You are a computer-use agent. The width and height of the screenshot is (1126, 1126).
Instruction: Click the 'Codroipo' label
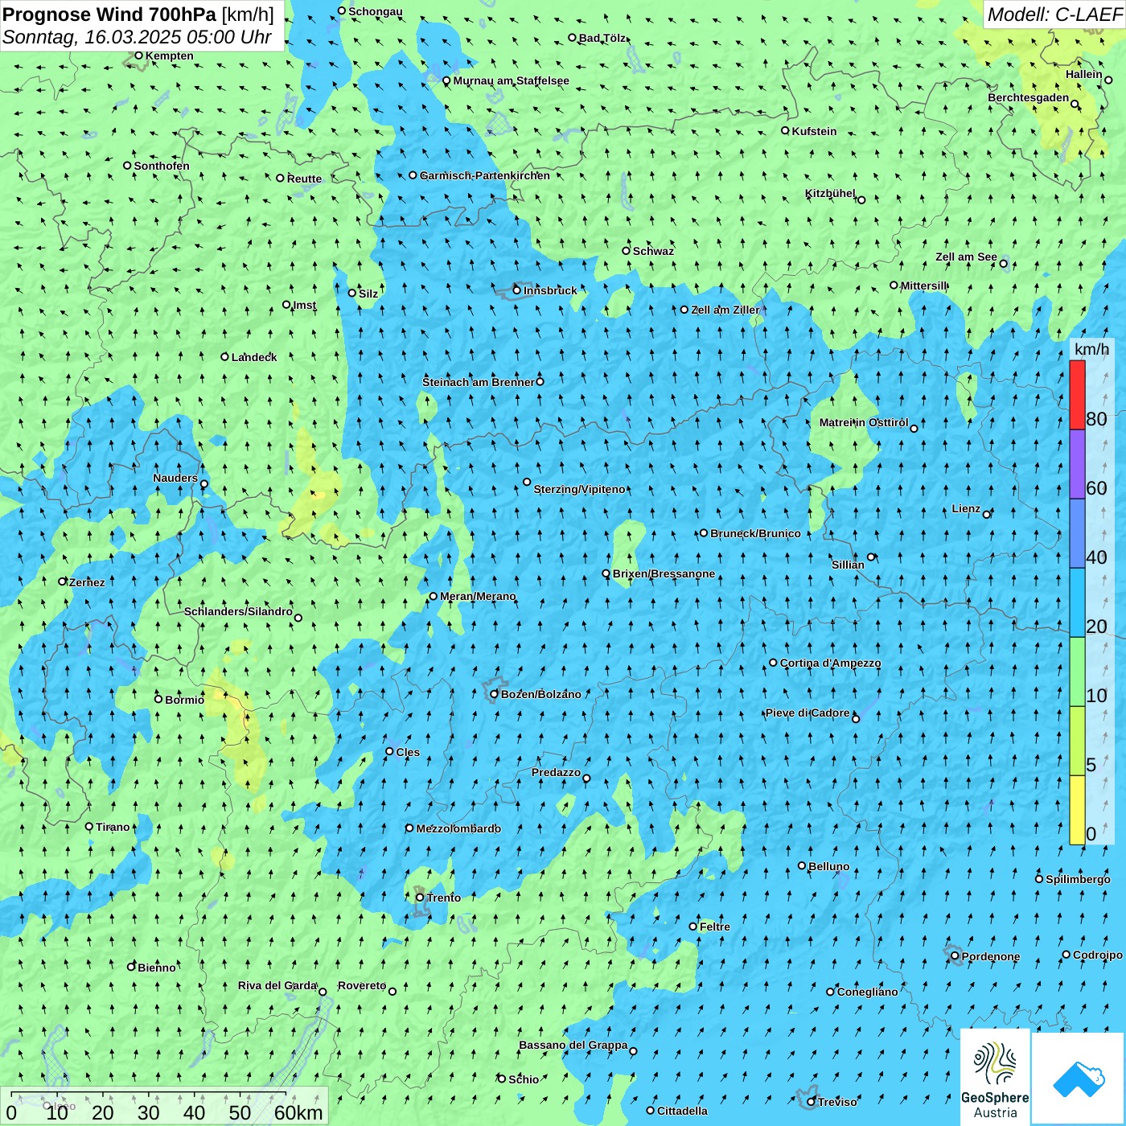tap(1098, 955)
